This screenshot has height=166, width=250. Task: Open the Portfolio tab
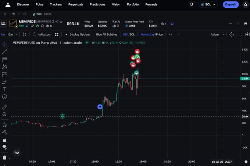[x=133, y=4]
